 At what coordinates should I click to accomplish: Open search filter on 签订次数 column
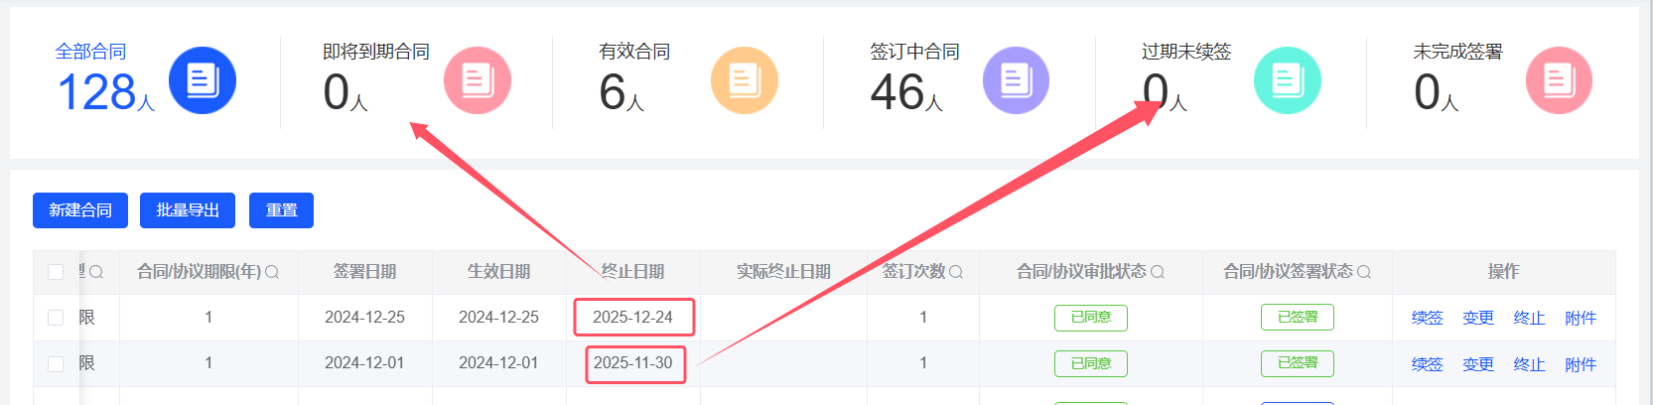[956, 272]
